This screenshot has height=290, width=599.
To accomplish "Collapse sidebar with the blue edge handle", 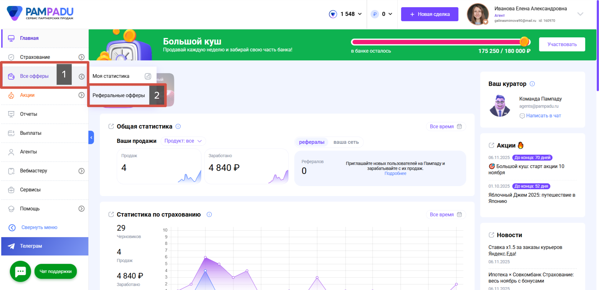I will tap(91, 137).
